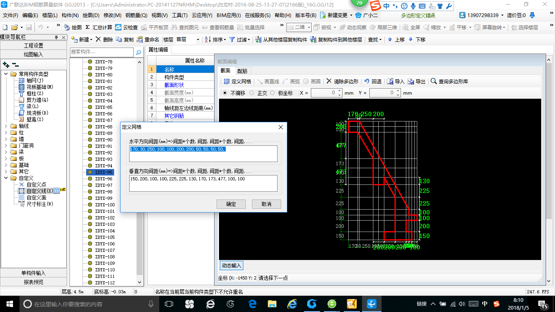The height and width of the screenshot is (312, 555).
Task: Click the collapse-all minus icon in navigation panel
Action: pyautogui.click(x=15, y=64)
